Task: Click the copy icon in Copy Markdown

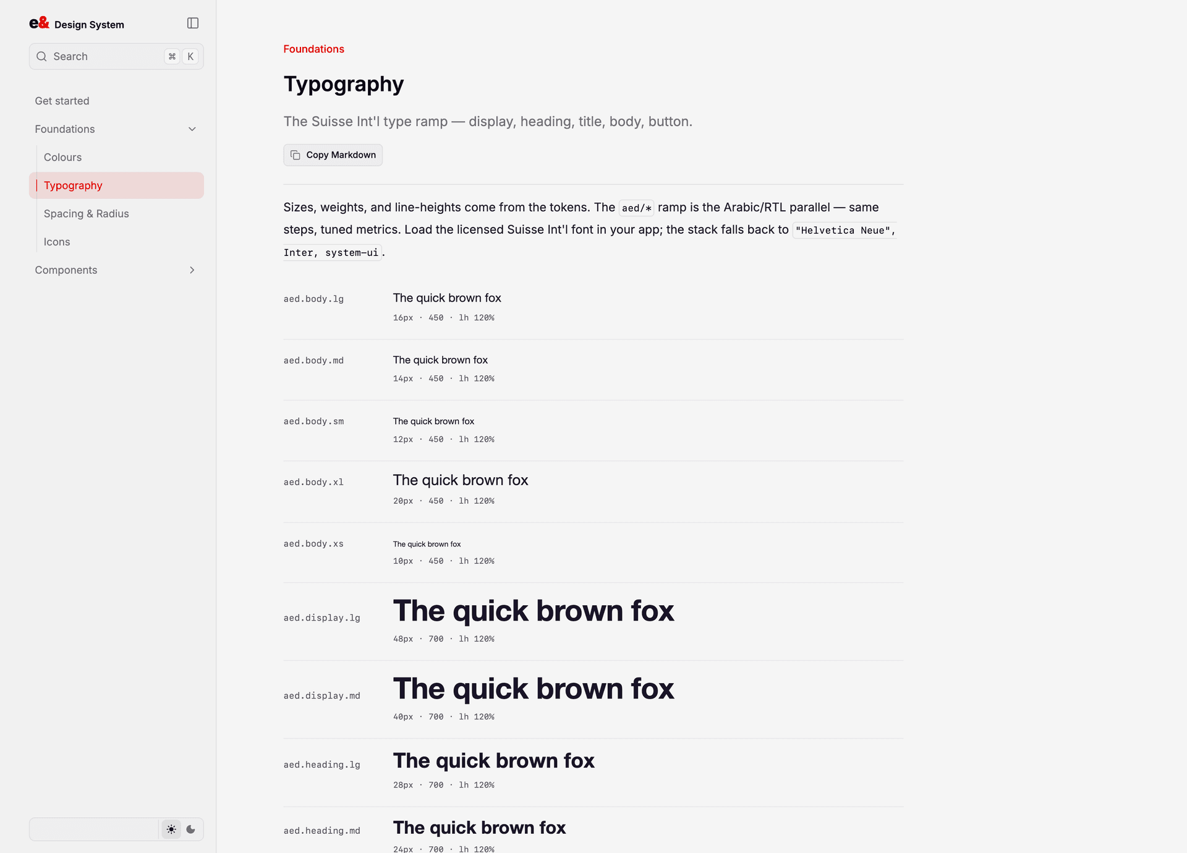Action: tap(296, 155)
